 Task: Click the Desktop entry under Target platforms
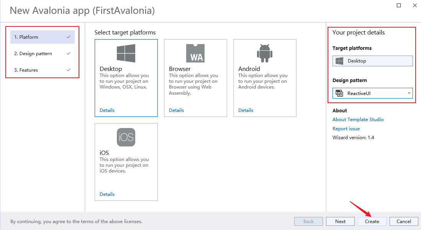pyautogui.click(x=373, y=61)
